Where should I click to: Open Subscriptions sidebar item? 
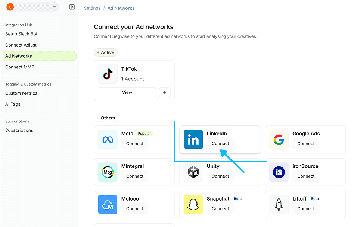(x=19, y=130)
